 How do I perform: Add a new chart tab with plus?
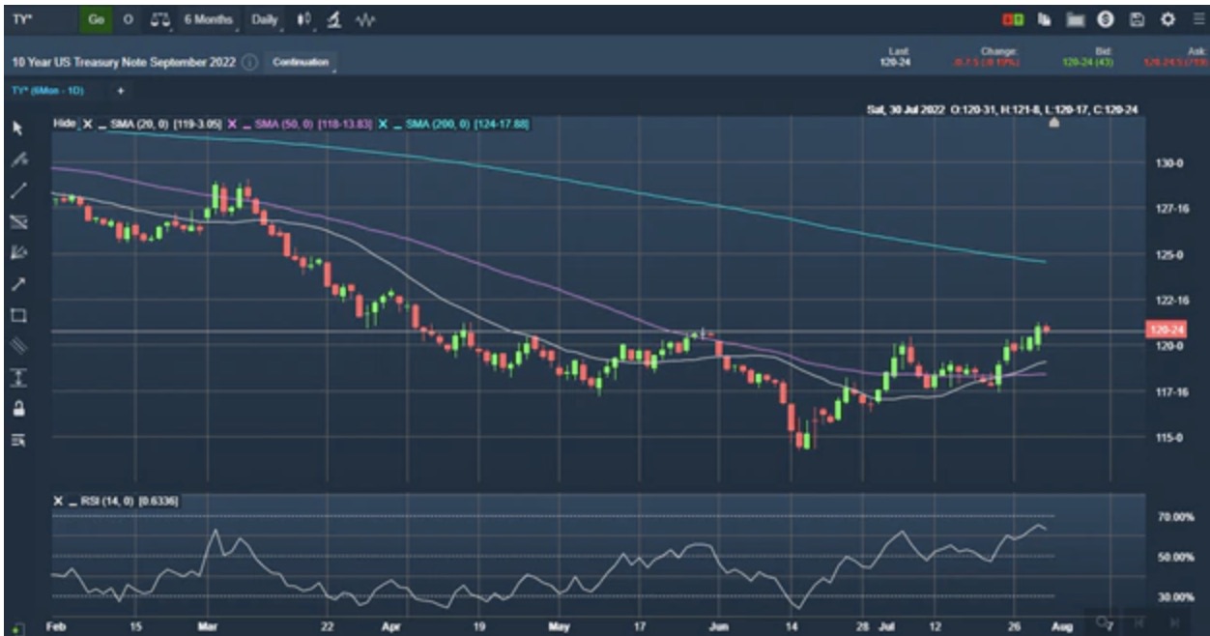click(x=121, y=90)
